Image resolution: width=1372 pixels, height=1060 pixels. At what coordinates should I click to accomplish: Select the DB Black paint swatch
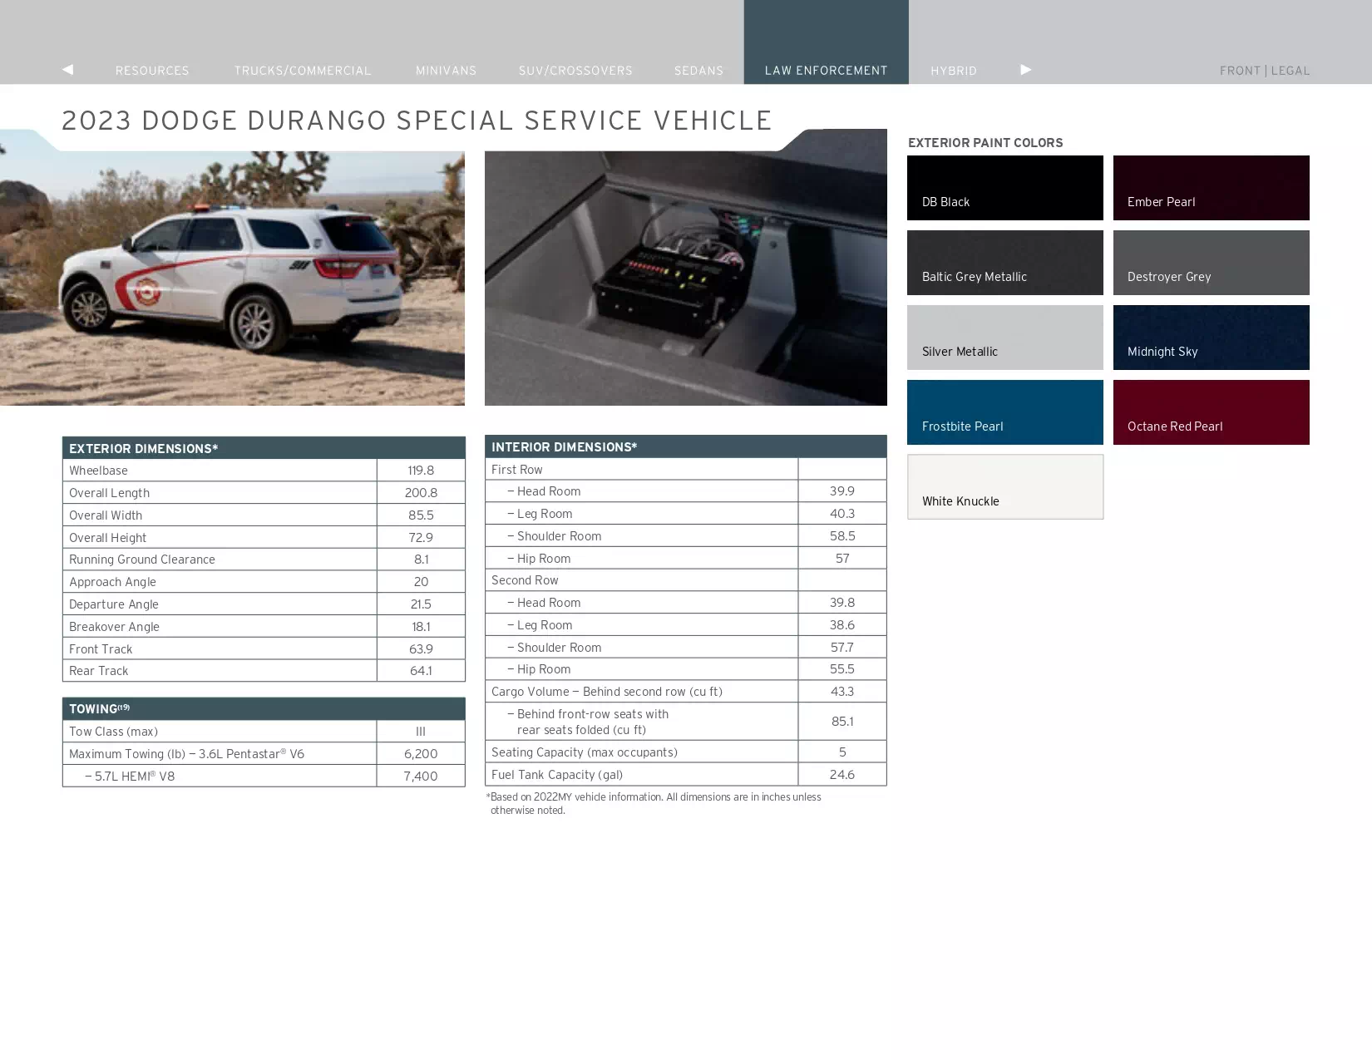tap(1005, 188)
